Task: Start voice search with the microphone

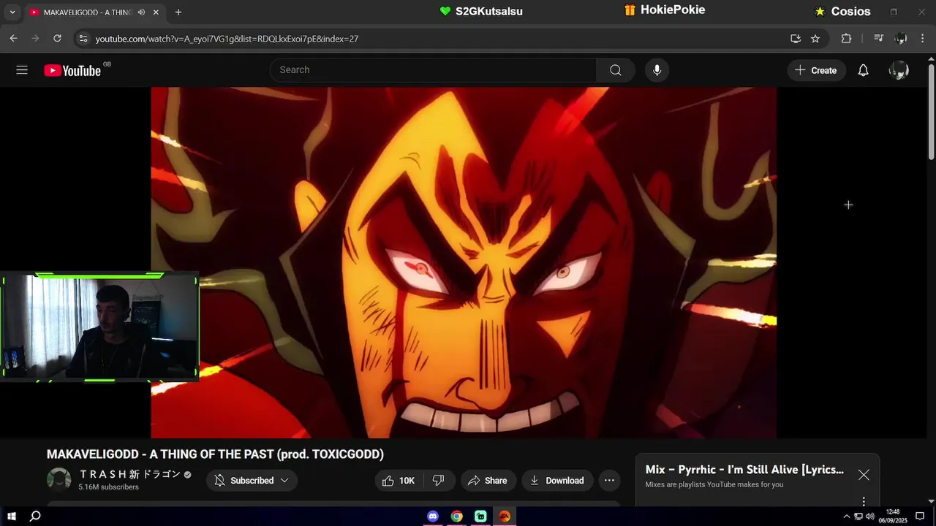Action: click(657, 70)
